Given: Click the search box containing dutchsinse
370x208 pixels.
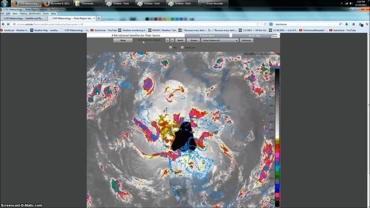Looking at the screenshot, I should pos(306,24).
